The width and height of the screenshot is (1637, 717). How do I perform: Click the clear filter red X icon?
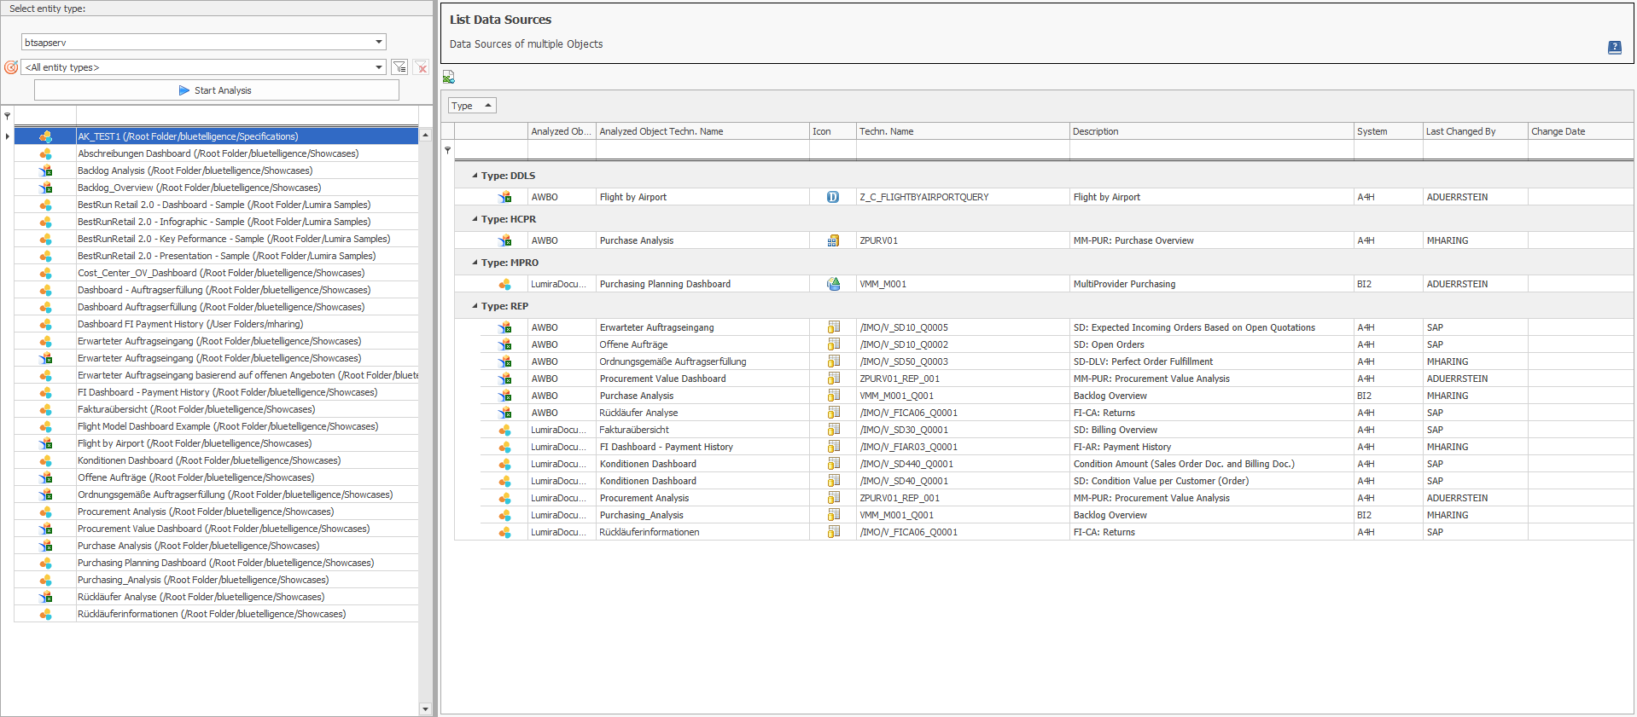coord(421,67)
